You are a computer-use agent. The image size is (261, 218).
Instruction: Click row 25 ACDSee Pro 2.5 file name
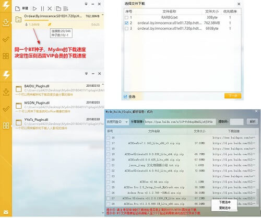pos(154,187)
